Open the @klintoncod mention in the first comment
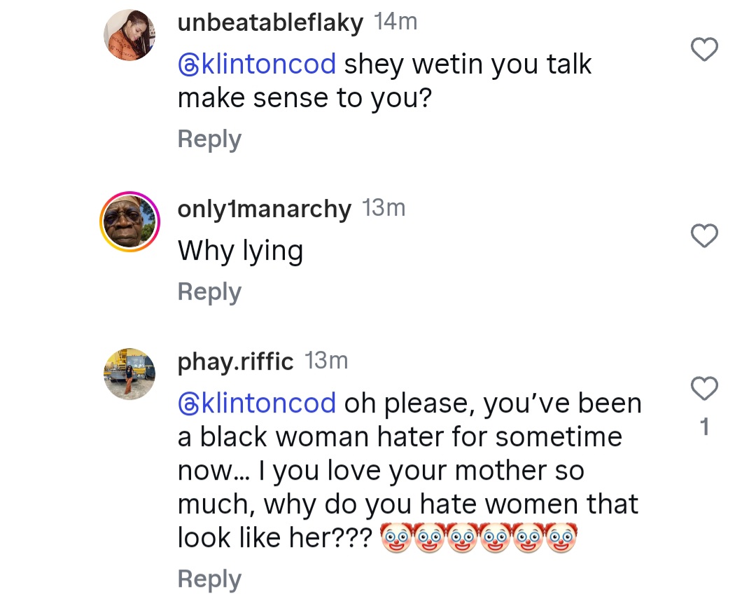756x608 pixels. pyautogui.click(x=258, y=63)
